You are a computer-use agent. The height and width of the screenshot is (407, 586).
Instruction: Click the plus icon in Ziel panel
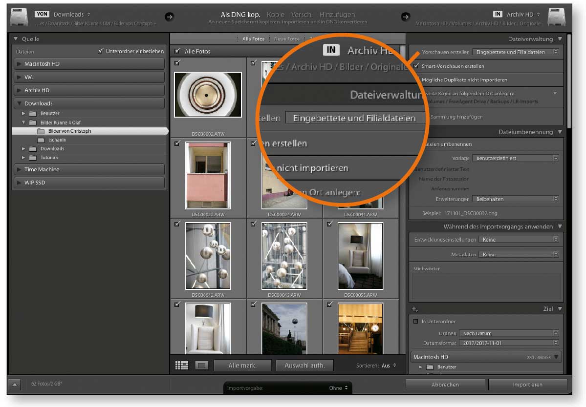click(414, 309)
